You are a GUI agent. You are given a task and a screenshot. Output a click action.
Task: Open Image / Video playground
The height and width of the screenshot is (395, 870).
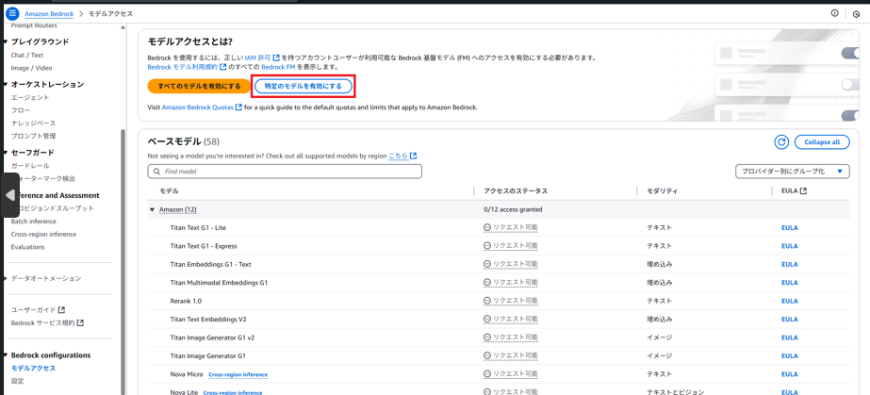coord(32,68)
